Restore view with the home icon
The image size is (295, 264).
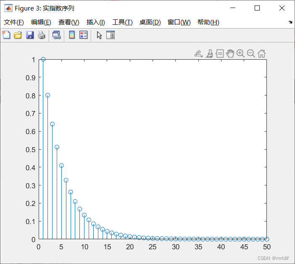pos(261,54)
